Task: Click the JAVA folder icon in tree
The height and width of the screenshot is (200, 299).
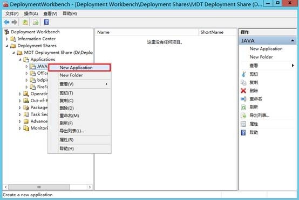Action: coord(32,66)
